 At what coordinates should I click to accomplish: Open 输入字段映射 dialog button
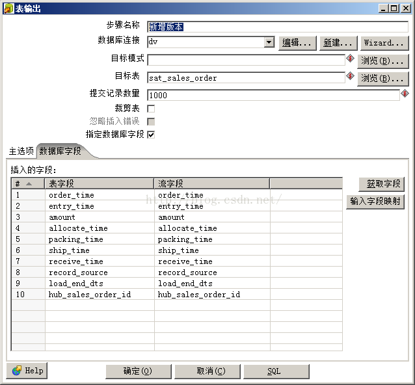[x=375, y=202]
